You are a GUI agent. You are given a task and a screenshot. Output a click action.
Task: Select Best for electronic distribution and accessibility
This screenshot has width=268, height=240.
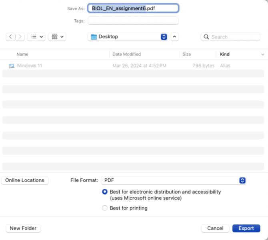[105, 192]
